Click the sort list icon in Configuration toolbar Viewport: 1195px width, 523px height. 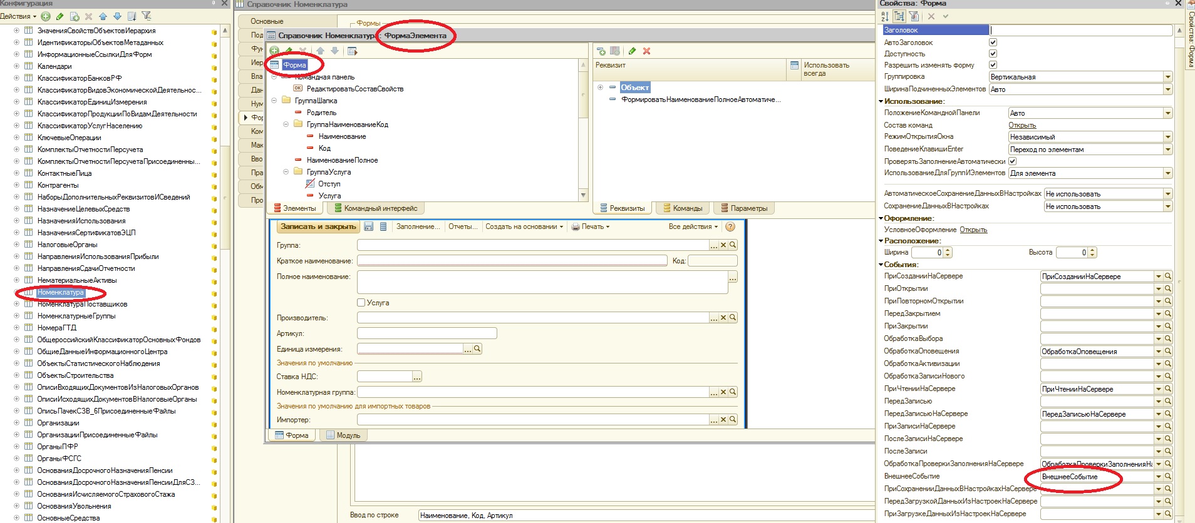[x=132, y=16]
